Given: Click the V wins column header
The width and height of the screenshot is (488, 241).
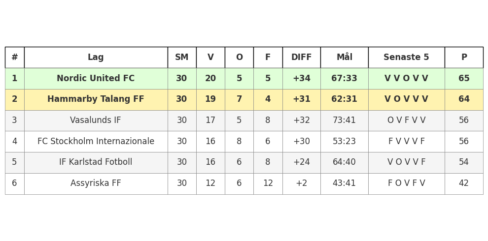Looking at the screenshot, I should point(210,58).
